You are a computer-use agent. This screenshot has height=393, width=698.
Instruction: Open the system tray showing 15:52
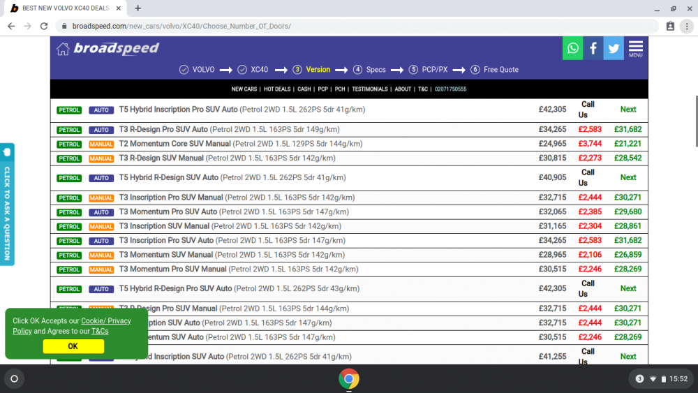click(661, 379)
